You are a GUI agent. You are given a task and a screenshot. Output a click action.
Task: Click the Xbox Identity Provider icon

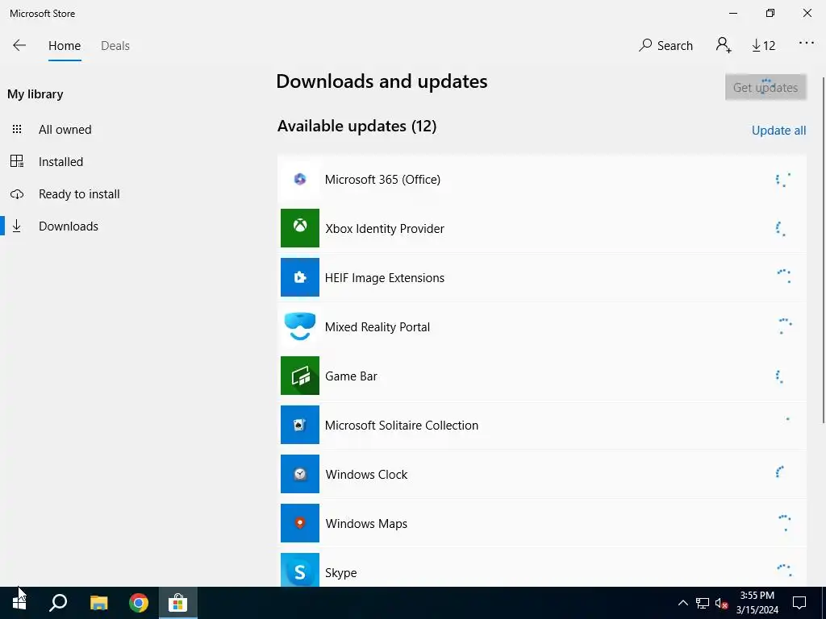[300, 228]
